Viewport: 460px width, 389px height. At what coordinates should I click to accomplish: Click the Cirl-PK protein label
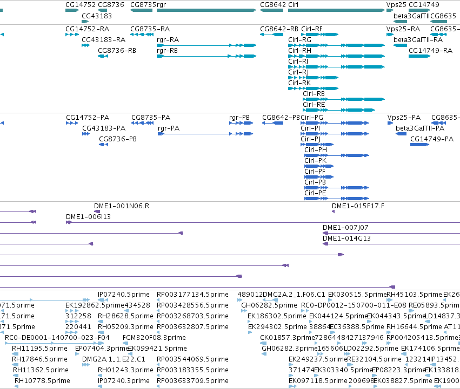click(315, 161)
